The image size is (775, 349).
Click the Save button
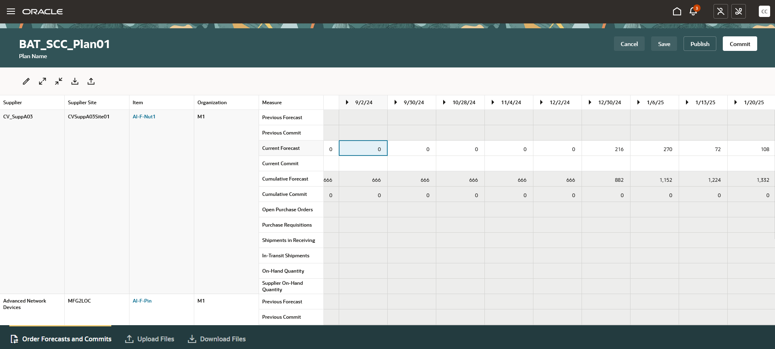(664, 44)
